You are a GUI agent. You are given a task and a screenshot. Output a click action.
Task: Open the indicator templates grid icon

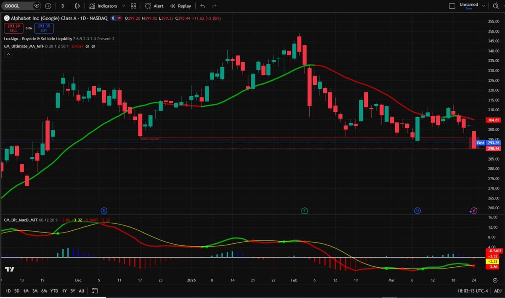coord(133,6)
